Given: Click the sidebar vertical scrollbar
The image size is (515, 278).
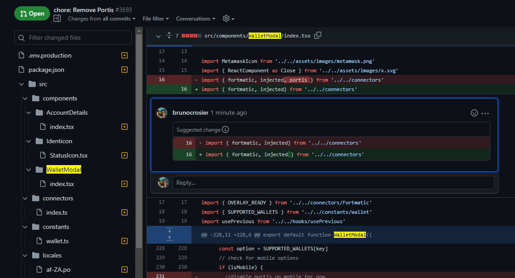Looking at the screenshot, I should [139, 141].
